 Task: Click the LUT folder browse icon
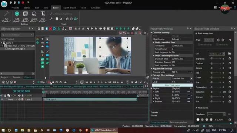(230, 54)
